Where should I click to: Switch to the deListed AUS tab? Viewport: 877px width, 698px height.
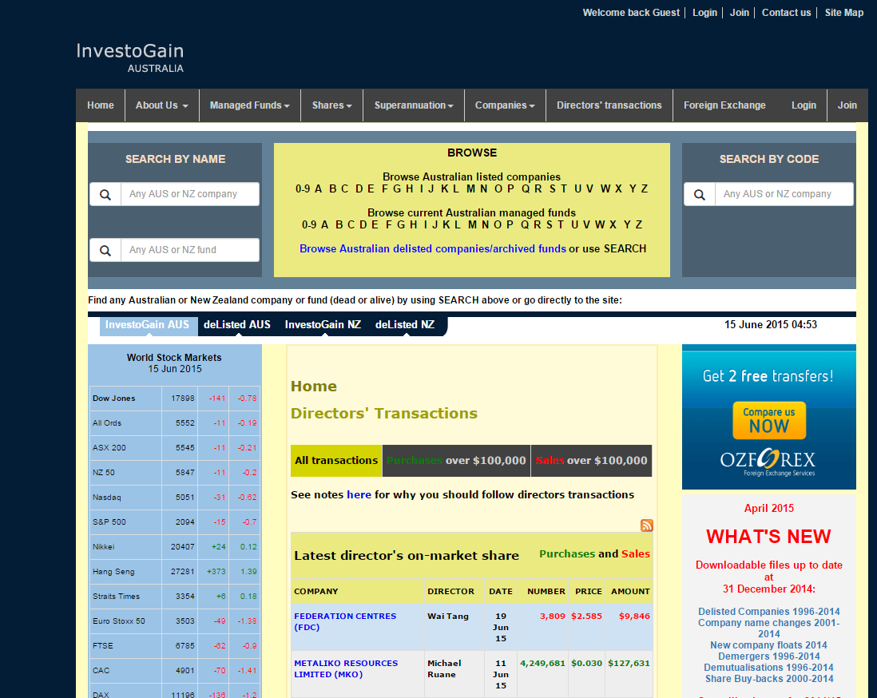coord(237,325)
